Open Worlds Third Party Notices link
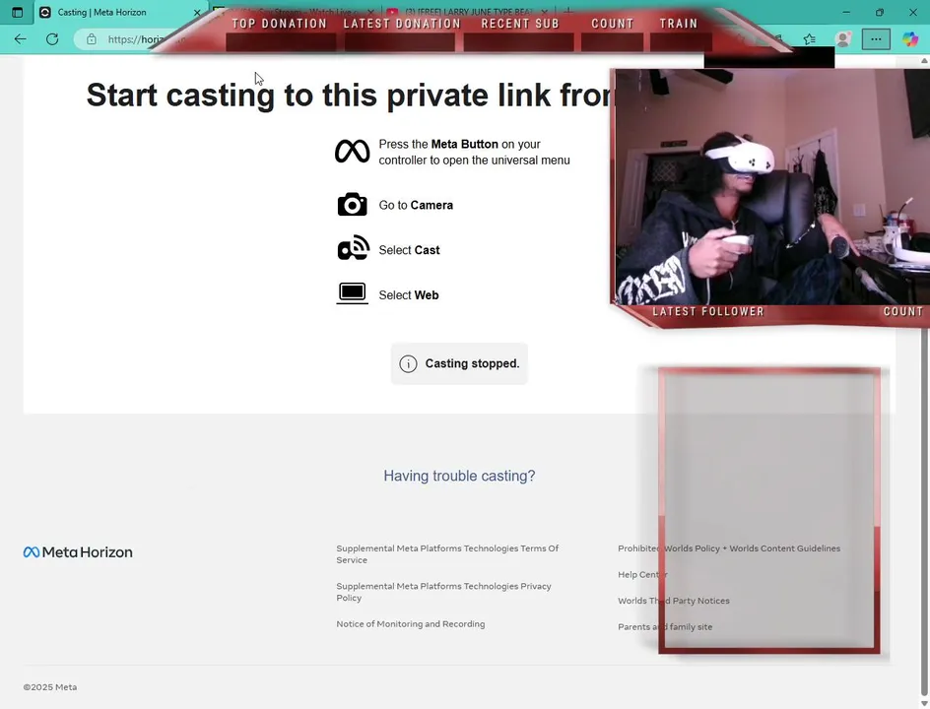This screenshot has width=930, height=709. (674, 601)
